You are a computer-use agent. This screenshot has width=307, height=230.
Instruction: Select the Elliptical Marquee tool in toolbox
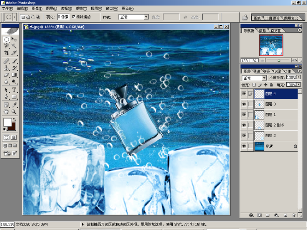(7, 39)
